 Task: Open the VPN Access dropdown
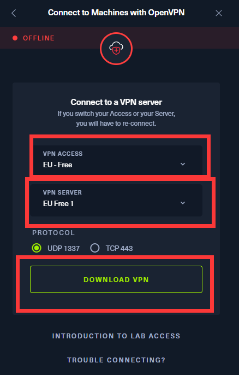pyautogui.click(x=118, y=160)
